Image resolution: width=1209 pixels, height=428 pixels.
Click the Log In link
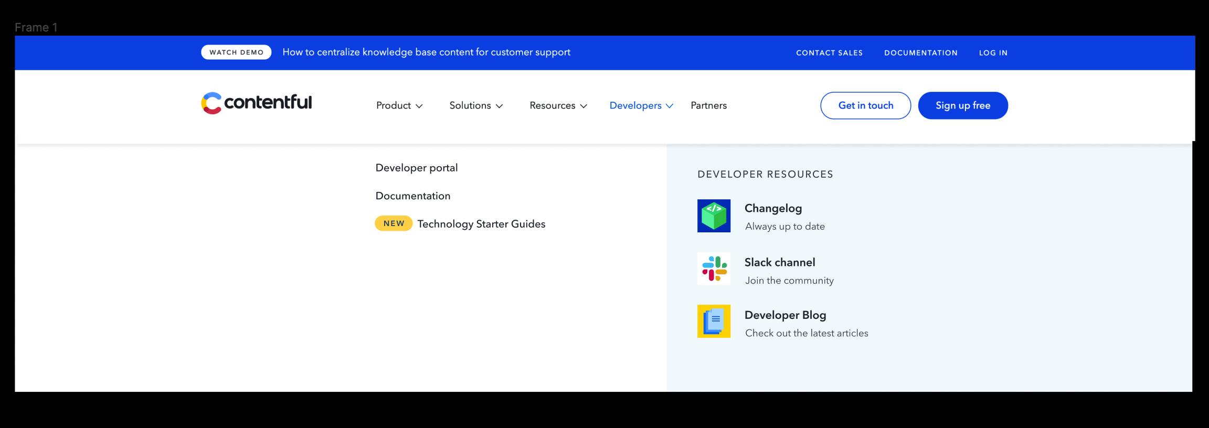pos(993,53)
